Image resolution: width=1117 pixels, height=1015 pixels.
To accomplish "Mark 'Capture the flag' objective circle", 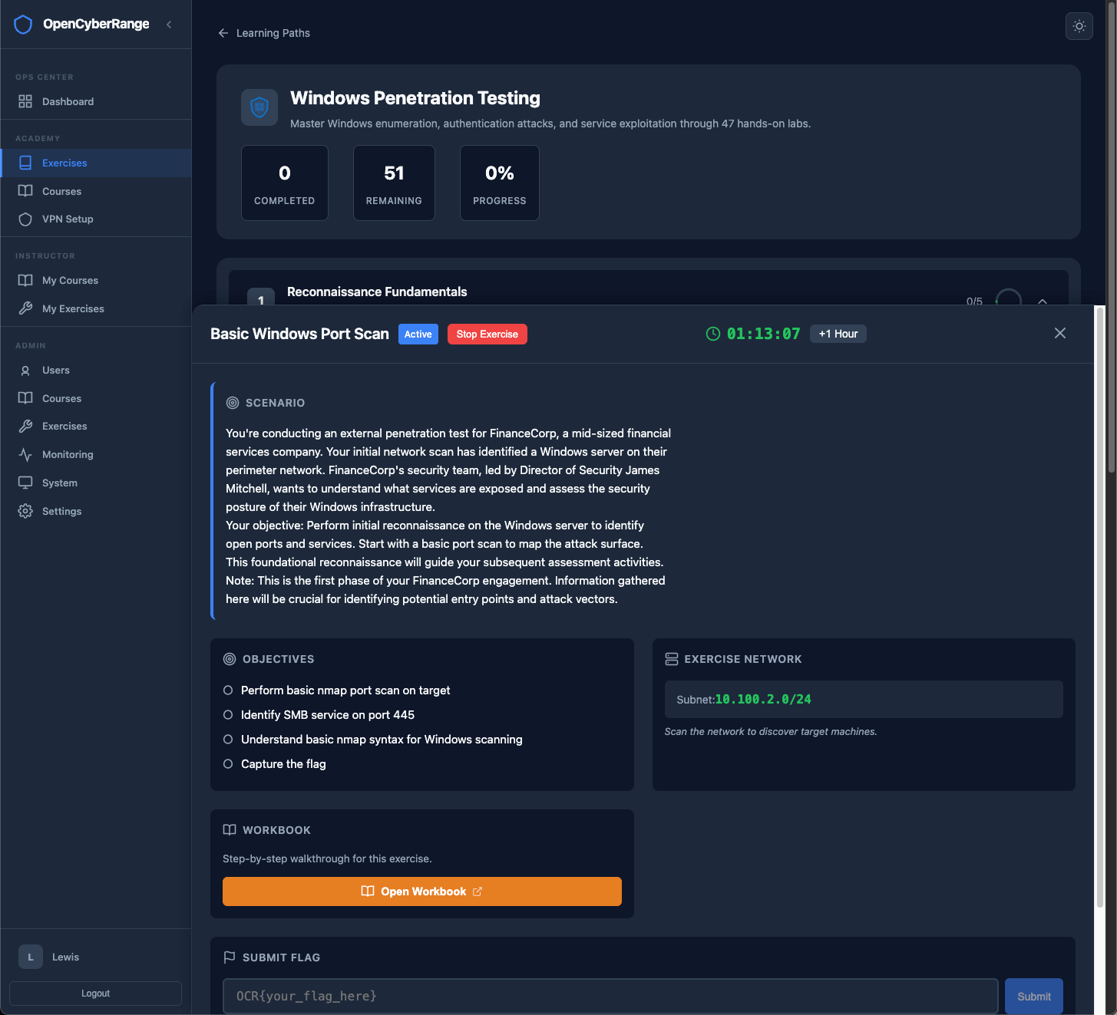I will [x=228, y=764].
